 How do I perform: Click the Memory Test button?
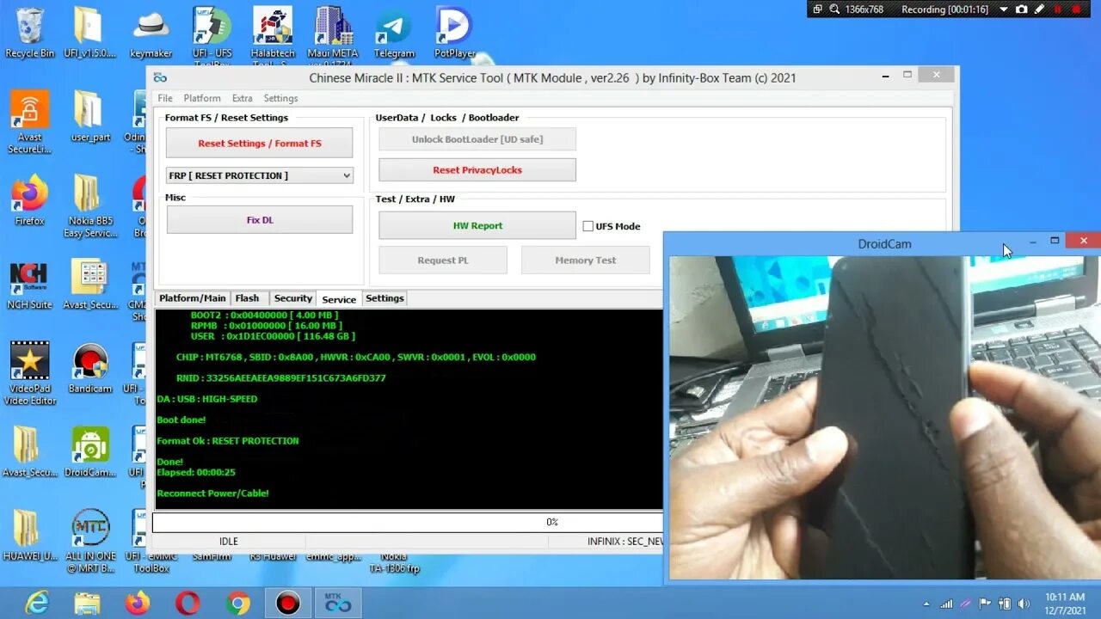(x=586, y=260)
